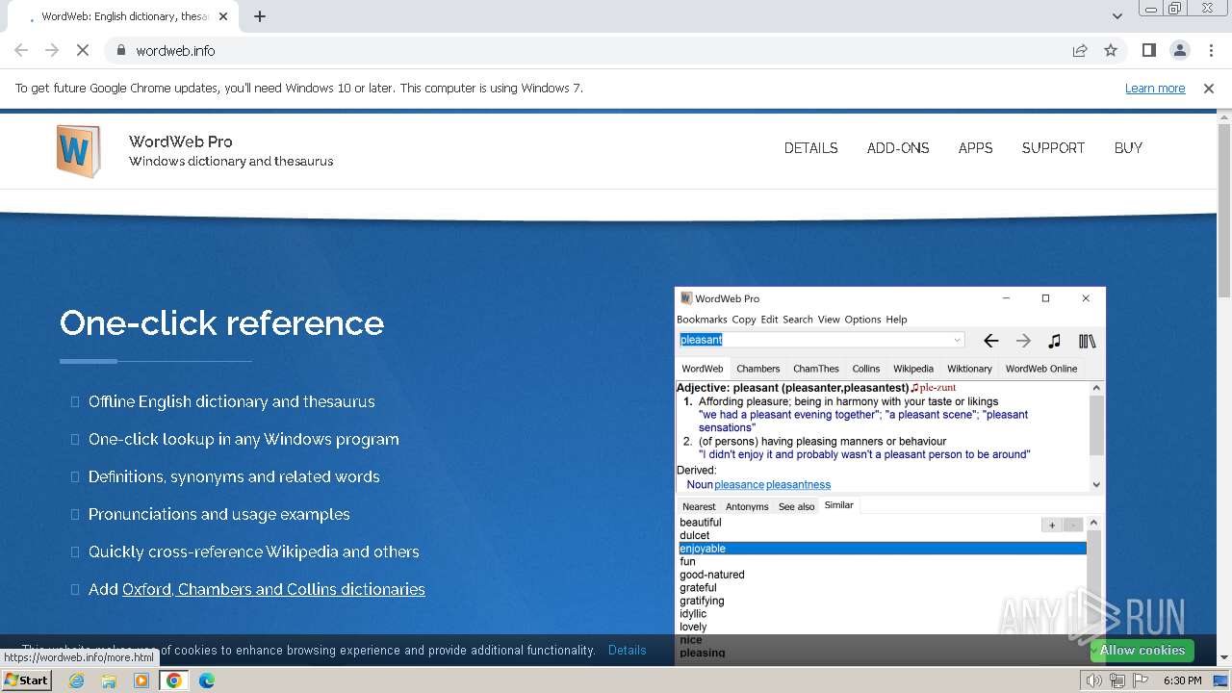1232x693 pixels.
Task: Open media player from taskbar
Action: (141, 680)
